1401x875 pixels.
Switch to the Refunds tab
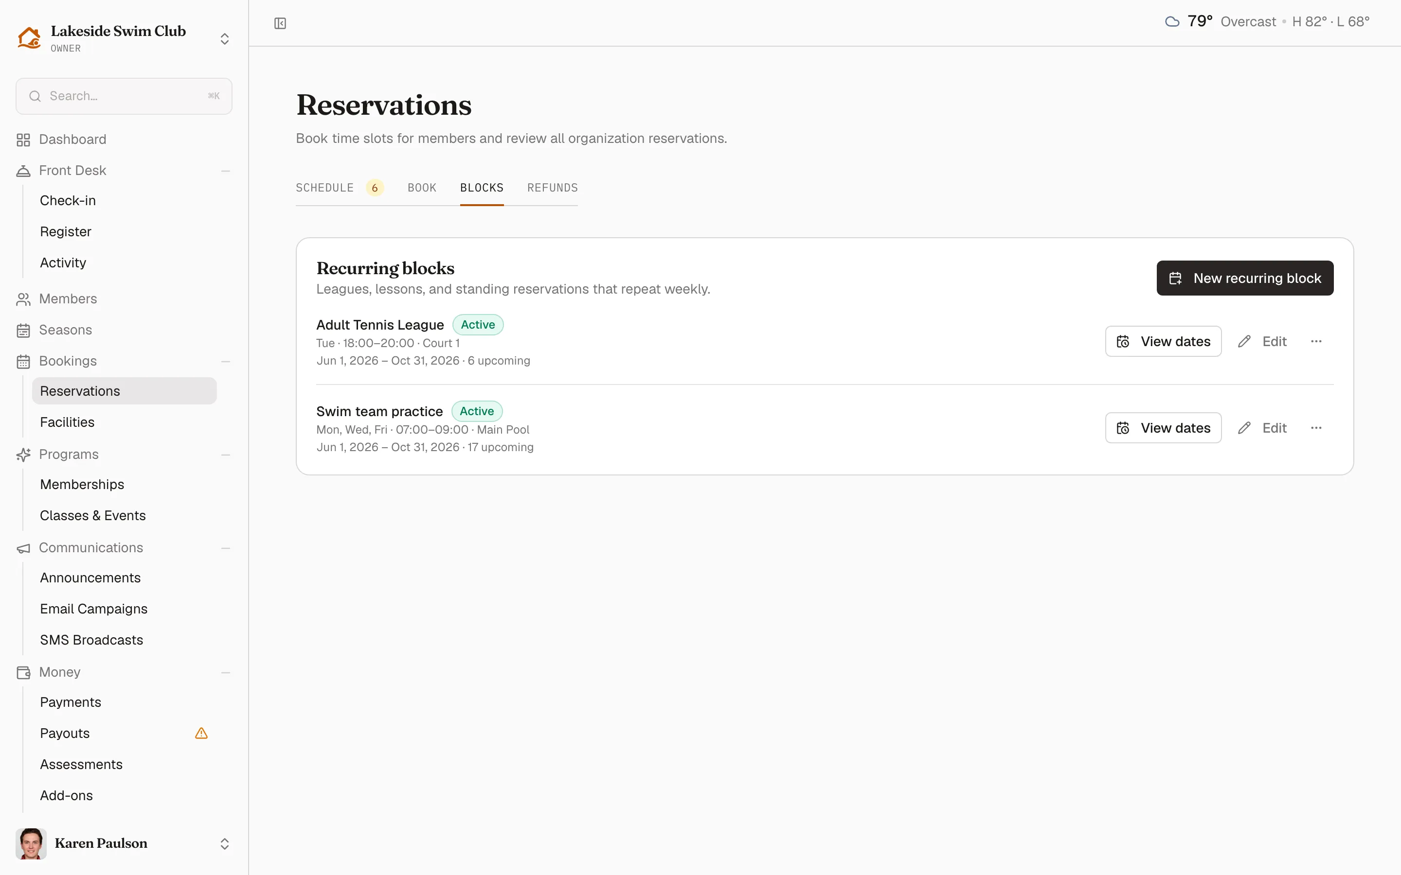[x=552, y=188]
